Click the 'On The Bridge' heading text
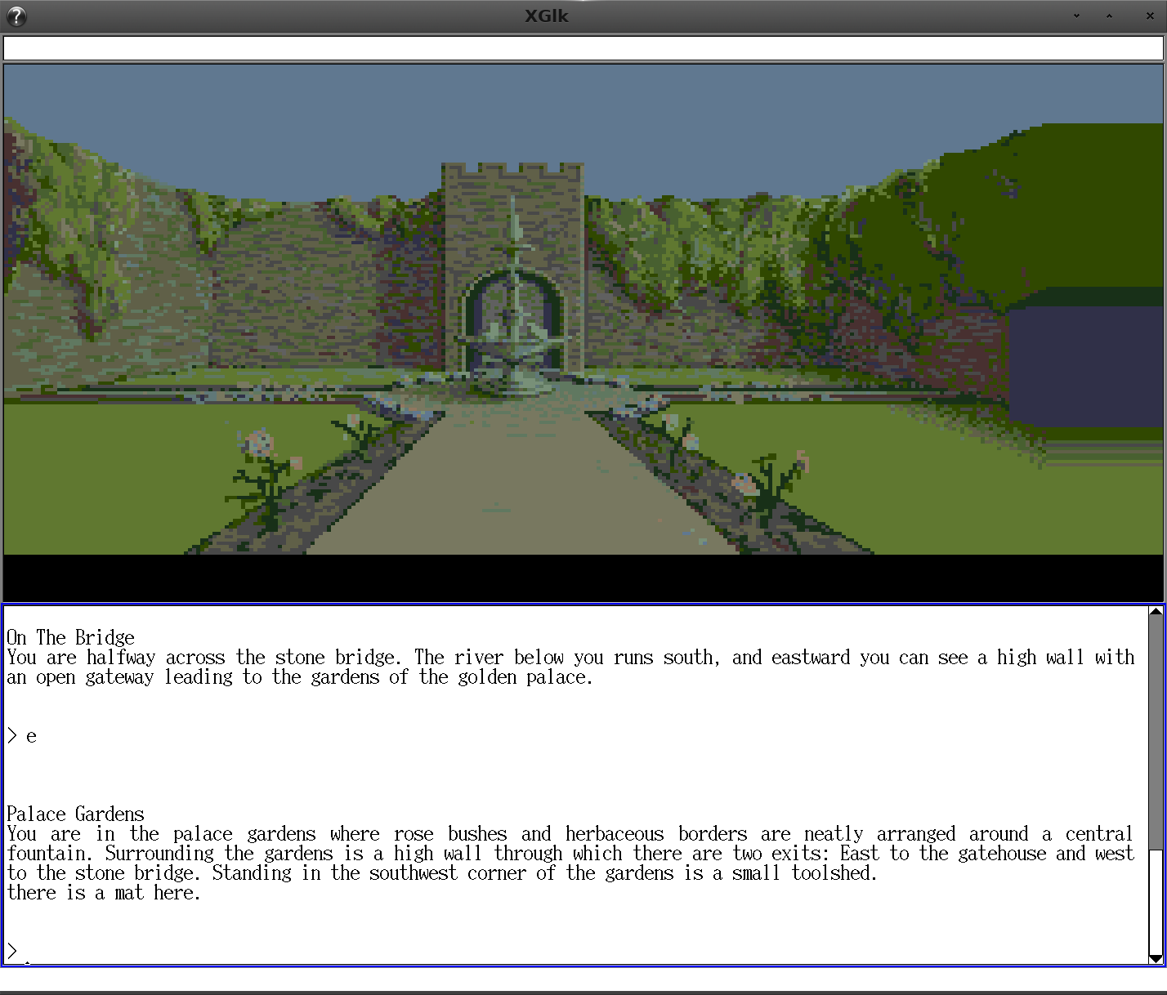Viewport: 1167px width, 995px height. [x=70, y=637]
